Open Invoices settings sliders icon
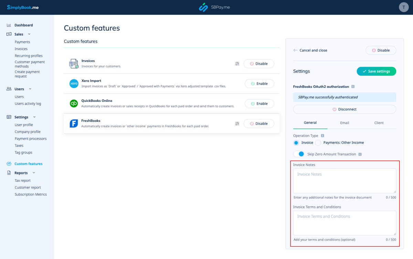This screenshot has height=259, width=413. pyautogui.click(x=237, y=64)
